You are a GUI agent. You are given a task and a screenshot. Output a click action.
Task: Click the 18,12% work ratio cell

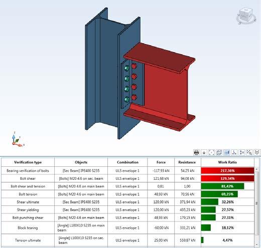click(227, 228)
